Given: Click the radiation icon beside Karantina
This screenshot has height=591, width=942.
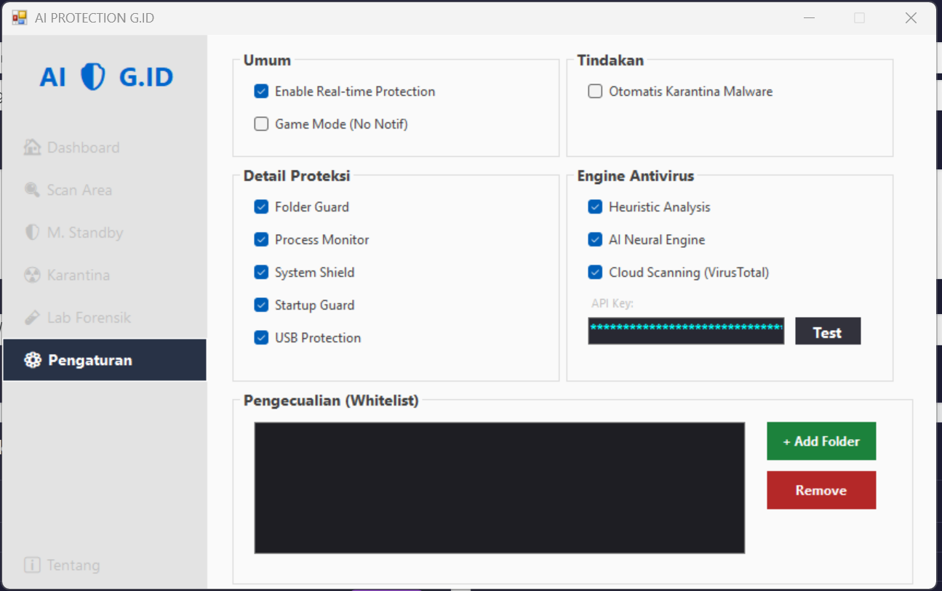Looking at the screenshot, I should [32, 276].
